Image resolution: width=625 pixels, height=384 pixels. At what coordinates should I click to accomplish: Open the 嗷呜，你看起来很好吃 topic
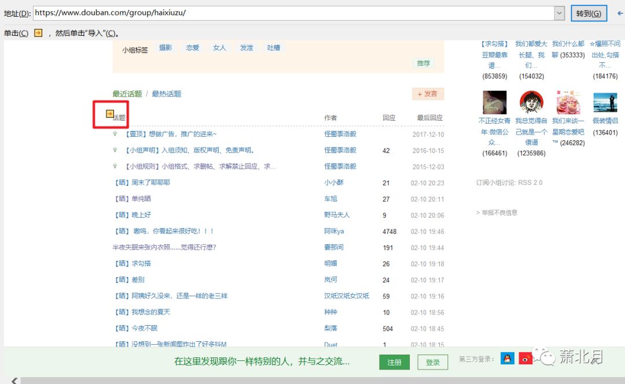point(164,231)
